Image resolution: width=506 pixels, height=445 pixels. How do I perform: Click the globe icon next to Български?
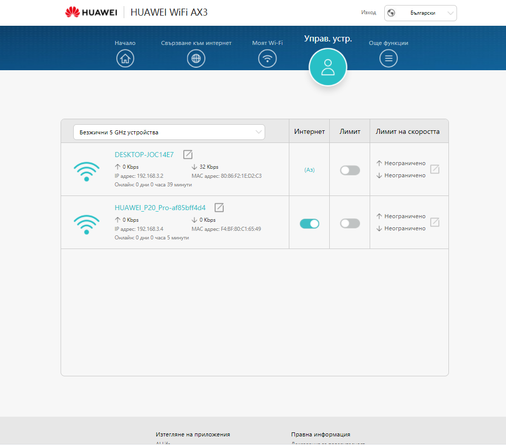point(391,13)
